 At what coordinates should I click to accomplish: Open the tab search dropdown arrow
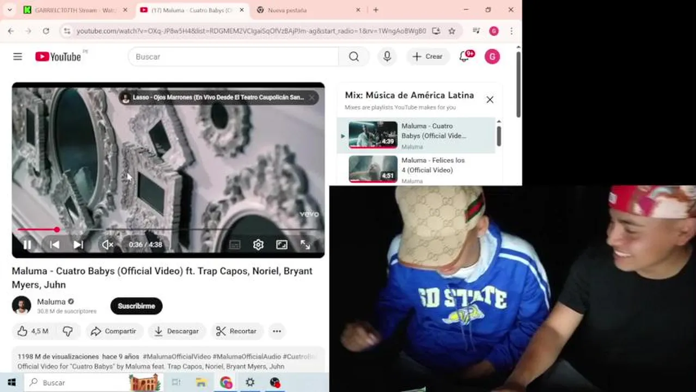click(x=9, y=10)
